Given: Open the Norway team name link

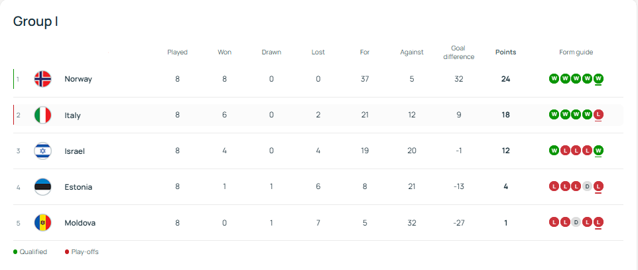Looking at the screenshot, I should click(x=78, y=79).
